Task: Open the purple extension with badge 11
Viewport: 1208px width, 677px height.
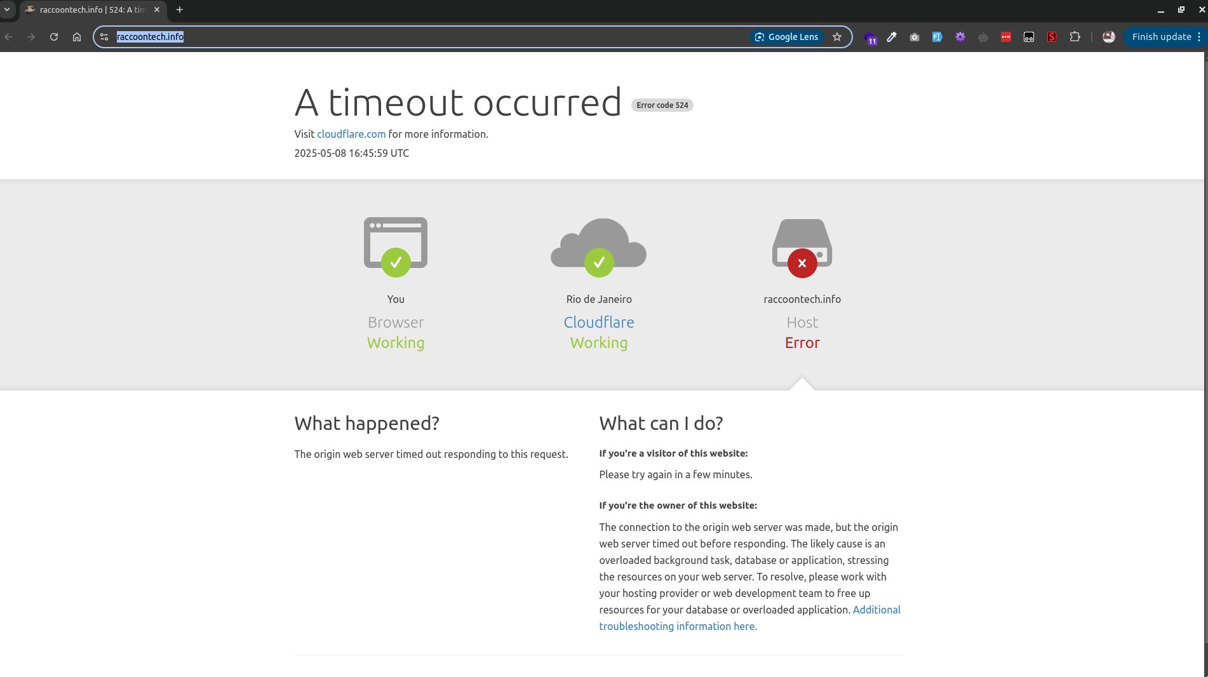Action: click(x=870, y=37)
